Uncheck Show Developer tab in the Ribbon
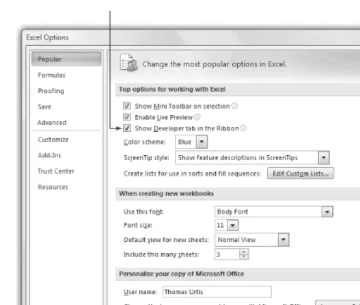Image resolution: width=360 pixels, height=305 pixels. pos(127,129)
